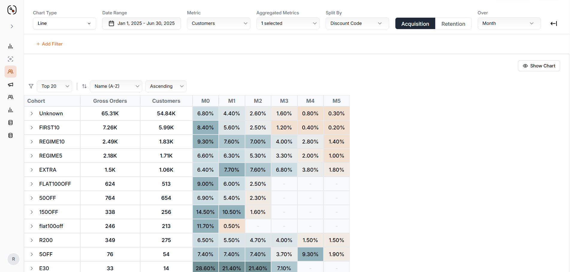Select the highlighted customers cohort sidebar icon

10,72
